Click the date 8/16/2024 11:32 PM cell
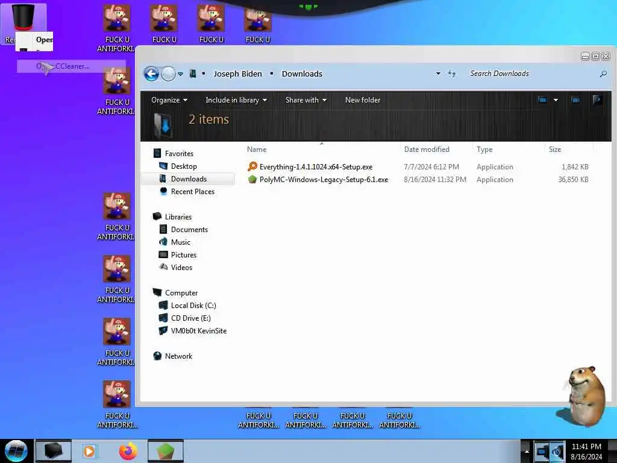Image resolution: width=617 pixels, height=463 pixels. [x=435, y=180]
